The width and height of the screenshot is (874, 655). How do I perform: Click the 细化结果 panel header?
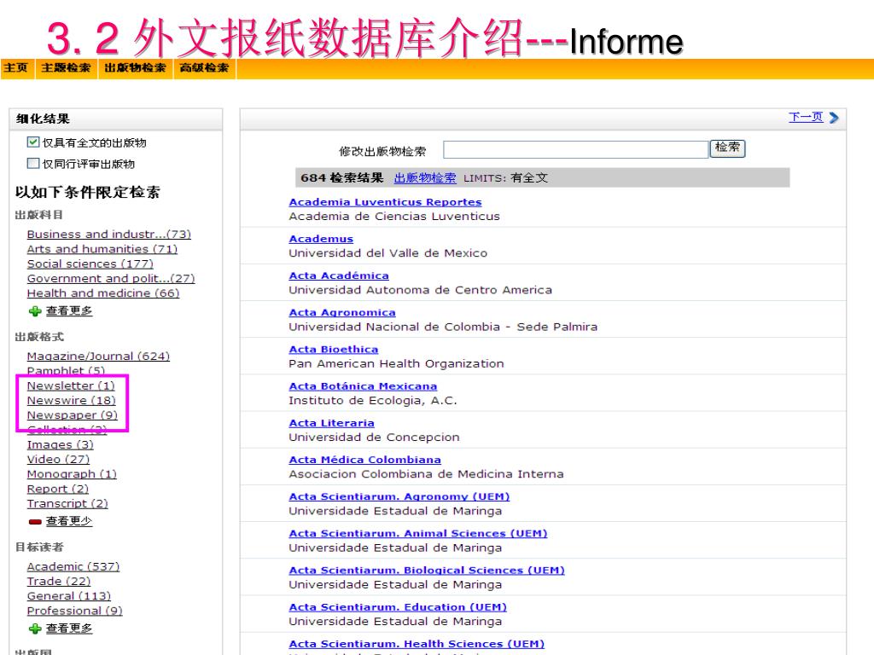pos(116,119)
